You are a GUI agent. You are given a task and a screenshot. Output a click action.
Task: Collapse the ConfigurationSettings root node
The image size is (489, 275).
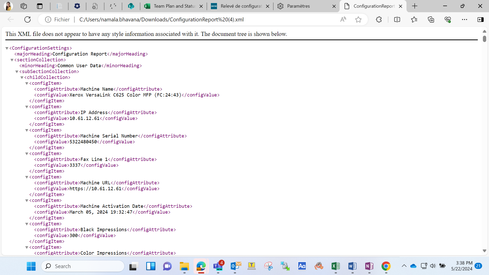click(x=7, y=48)
